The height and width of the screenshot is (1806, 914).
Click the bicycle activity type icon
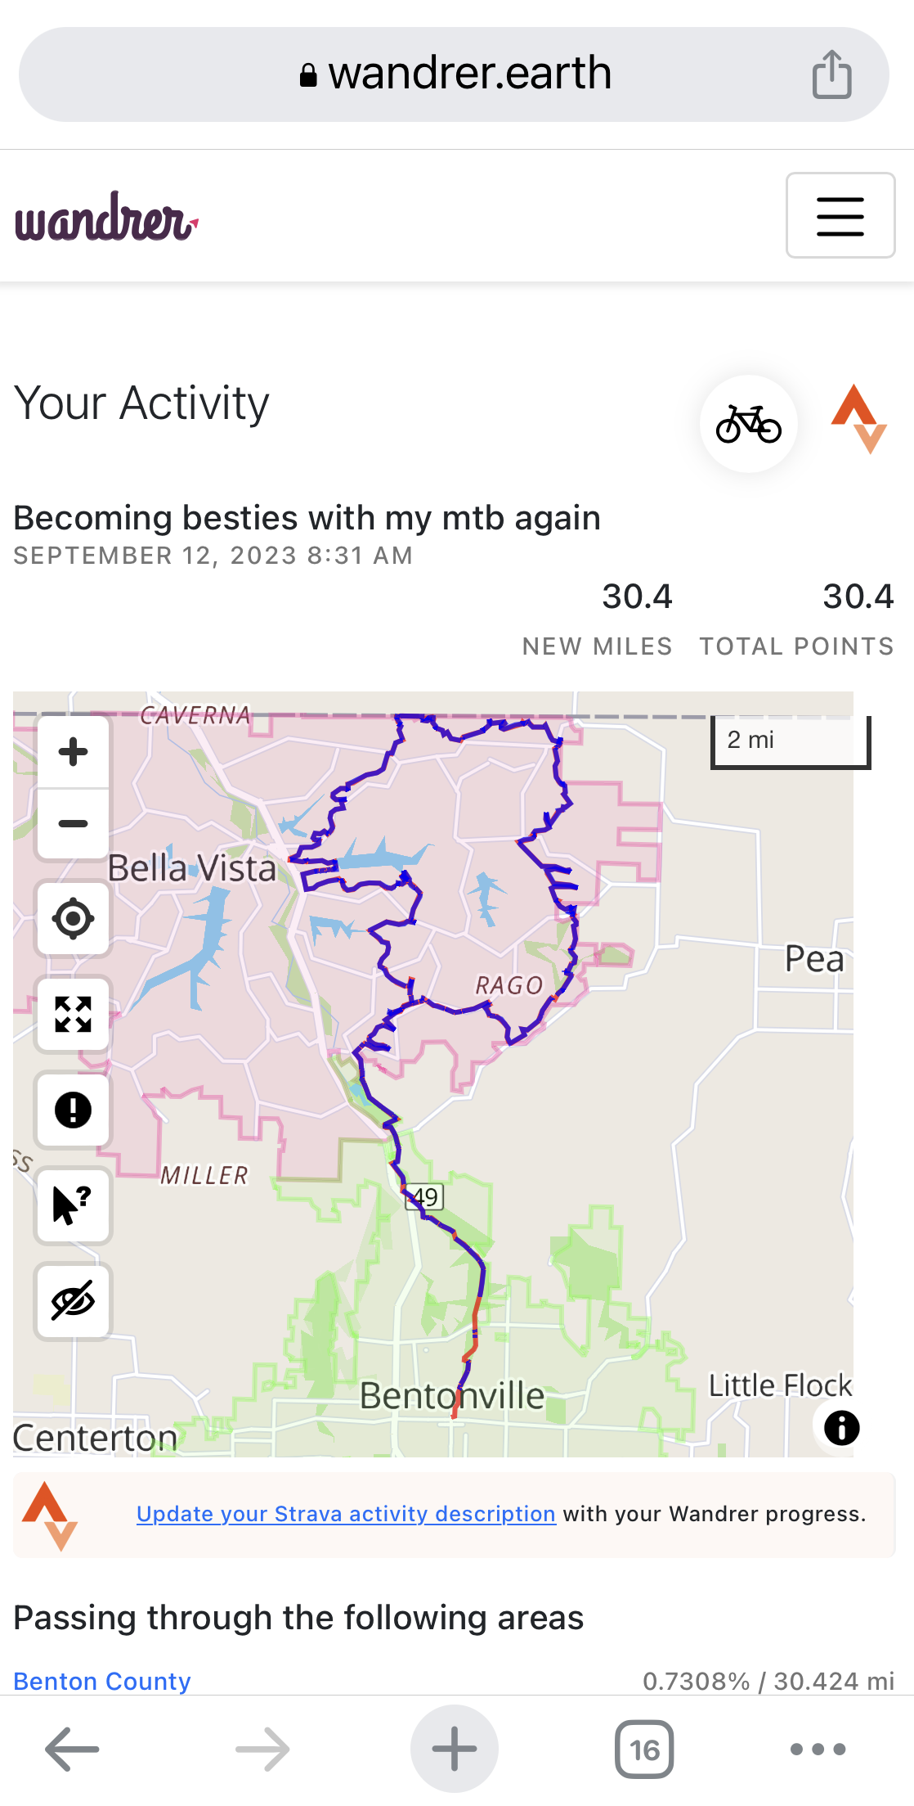pos(749,424)
